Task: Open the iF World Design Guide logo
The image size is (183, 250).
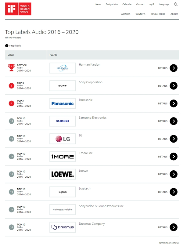Action: [x=18, y=9]
